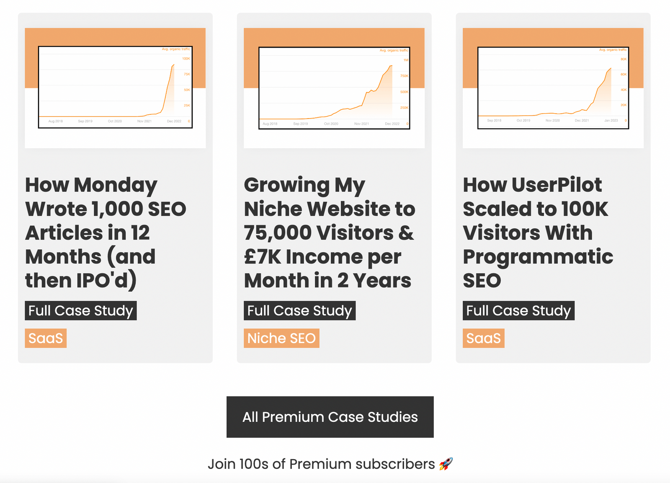Click the Dec 2022 axis label in Monday chart

coord(174,121)
